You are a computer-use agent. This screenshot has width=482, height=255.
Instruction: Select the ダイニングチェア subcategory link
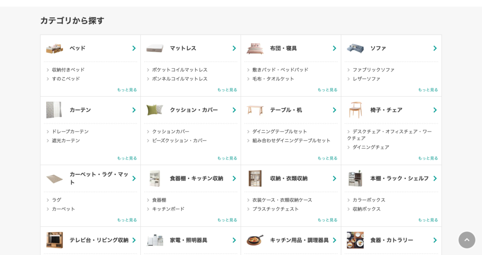pyautogui.click(x=370, y=147)
